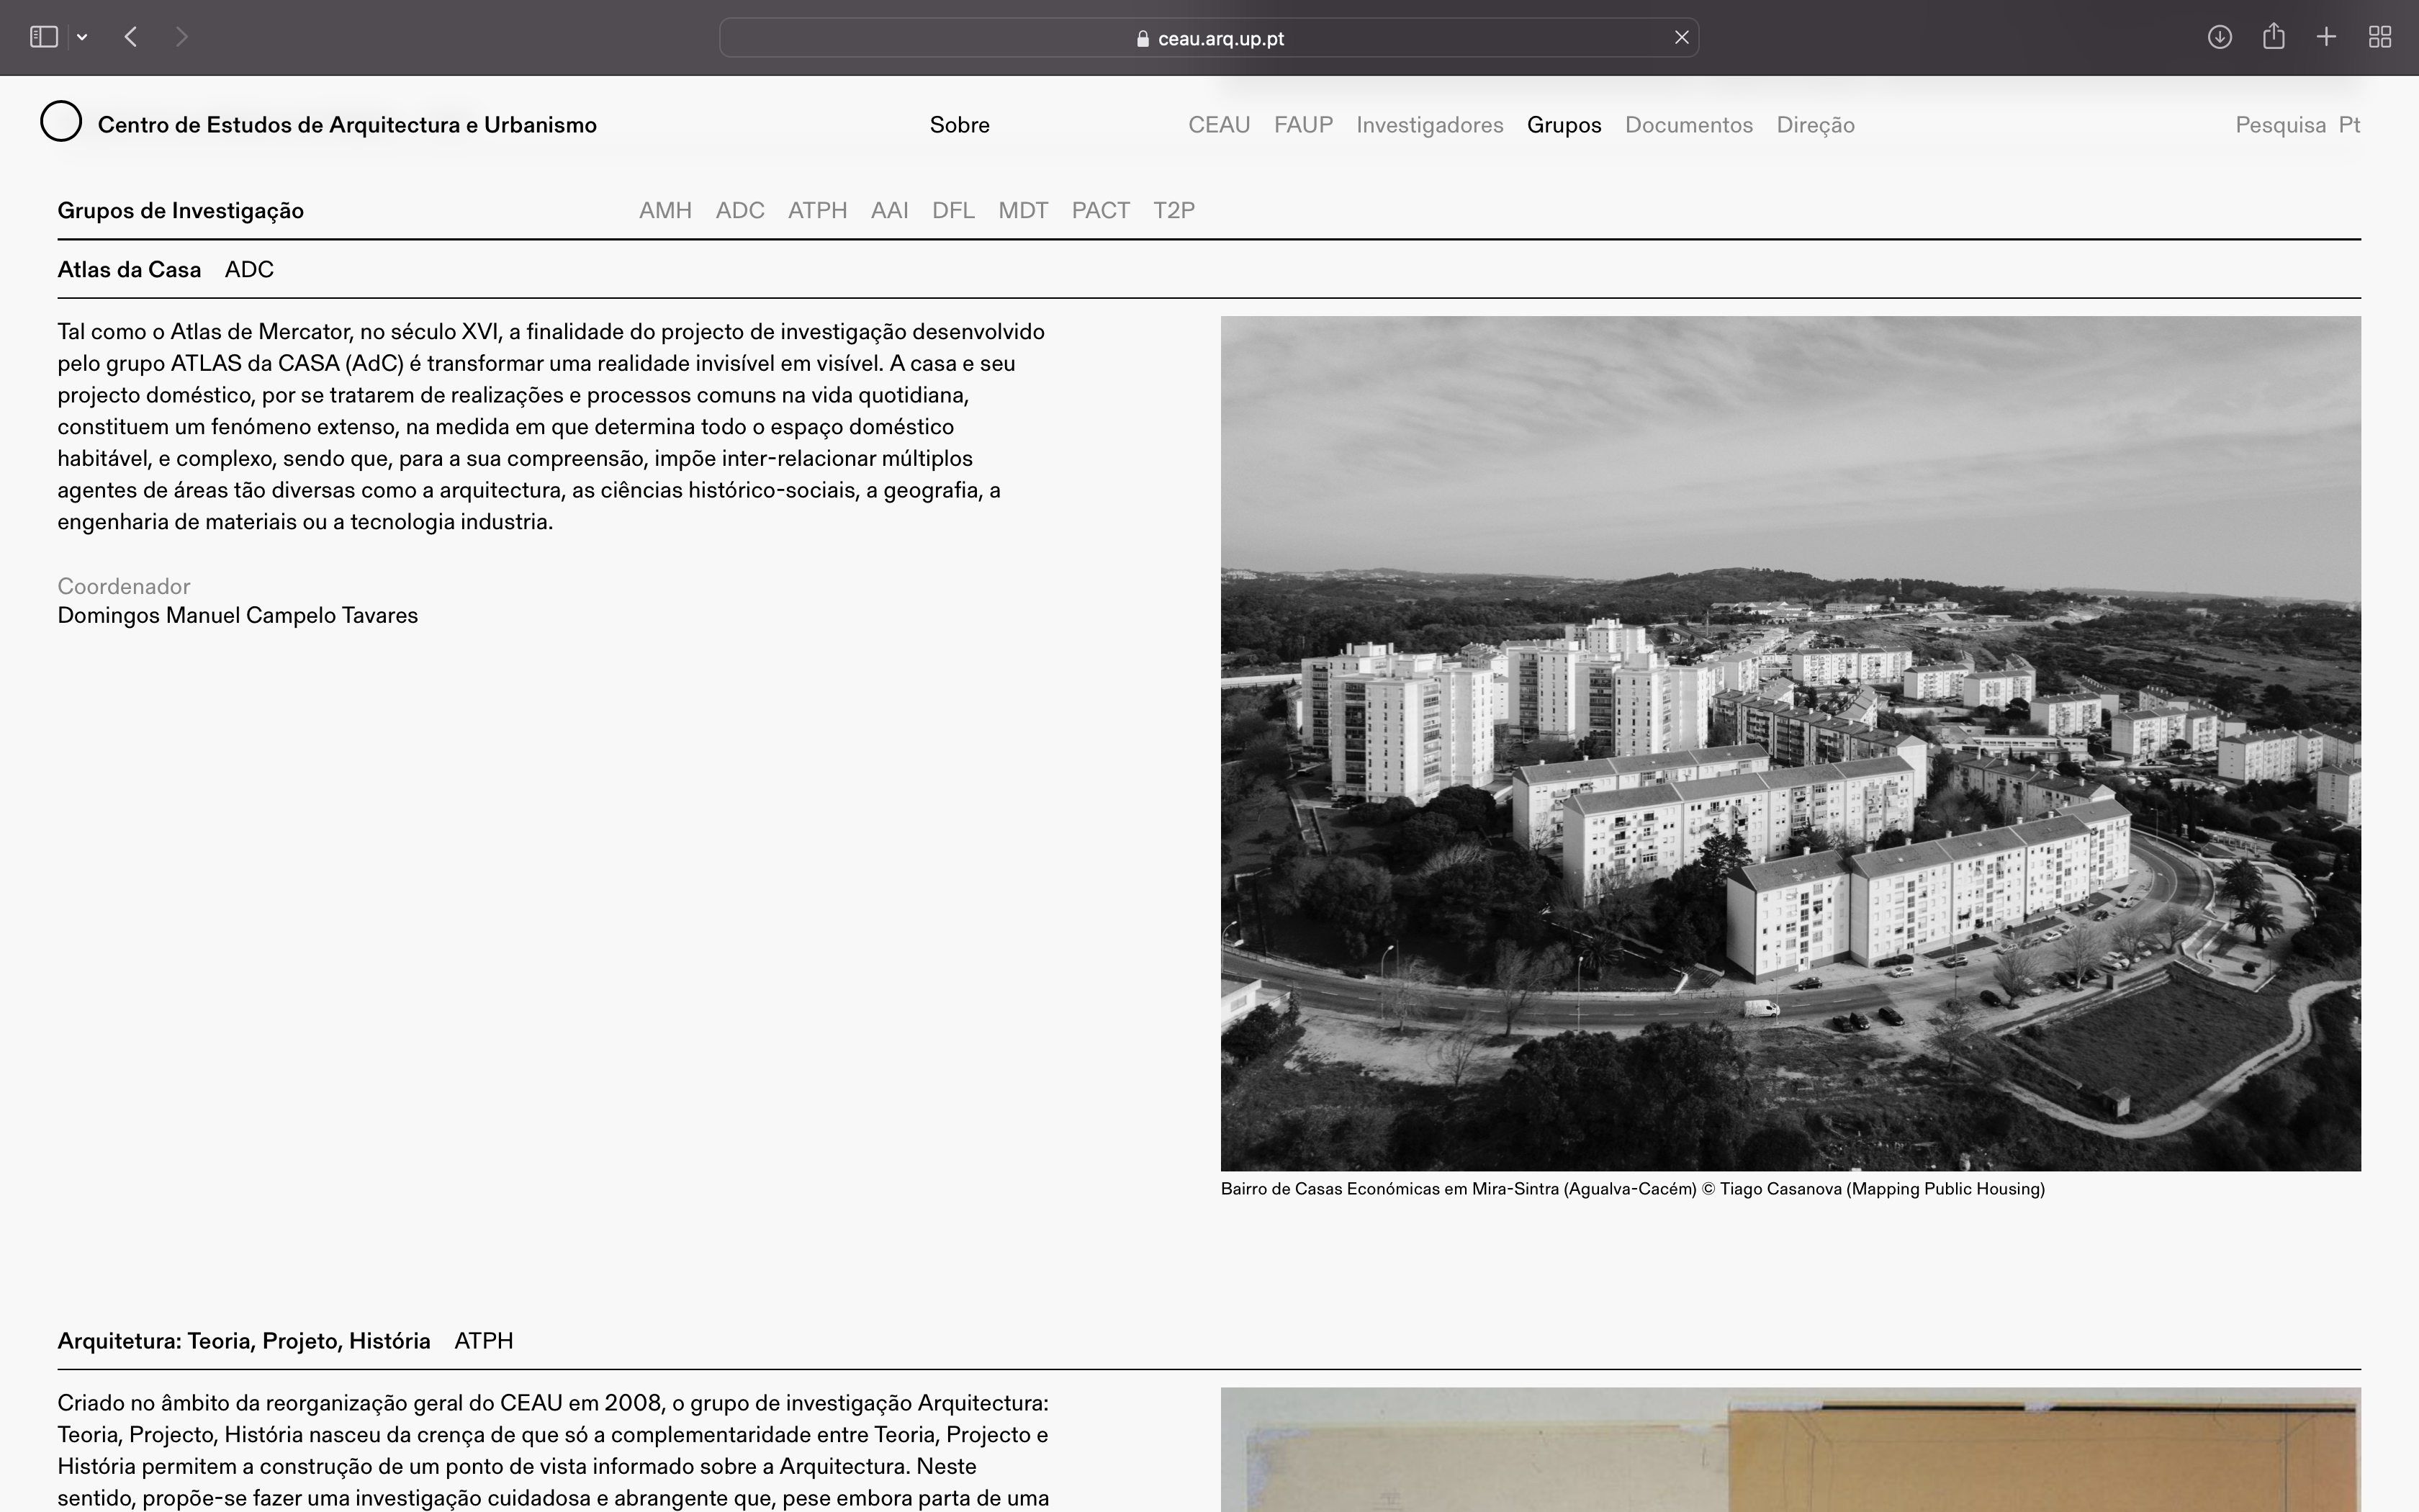Open the Investigadores menu item
The width and height of the screenshot is (2419, 1512).
click(x=1429, y=125)
